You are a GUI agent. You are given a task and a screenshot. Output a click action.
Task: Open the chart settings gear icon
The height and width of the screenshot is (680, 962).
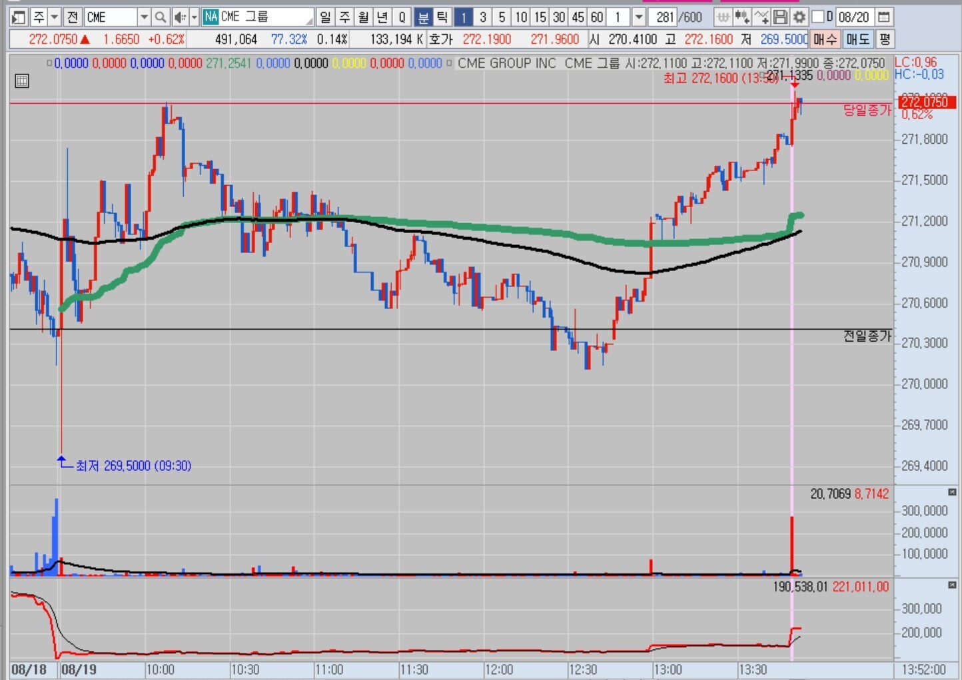click(x=799, y=17)
